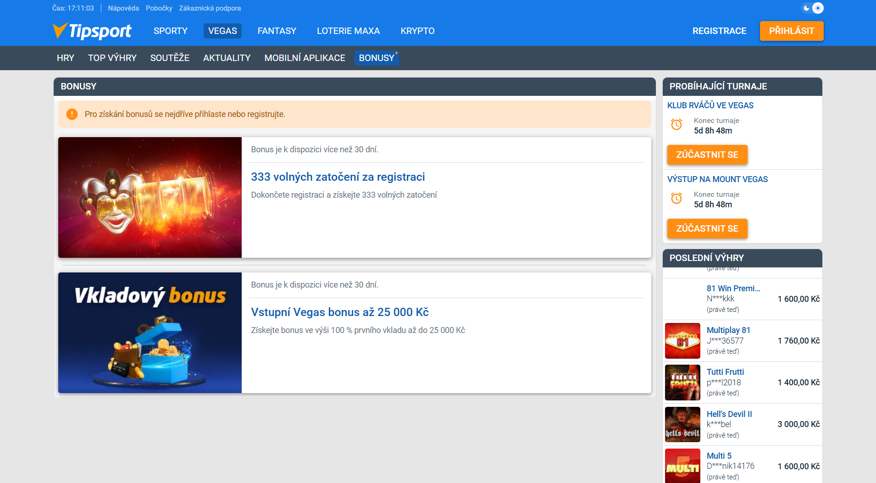The image size is (876, 483).
Task: Click the REGISTRACE link
Action: (720, 31)
